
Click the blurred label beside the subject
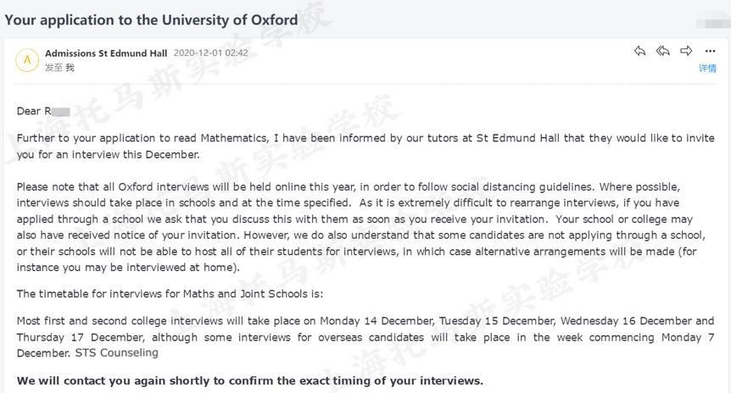pos(712,23)
